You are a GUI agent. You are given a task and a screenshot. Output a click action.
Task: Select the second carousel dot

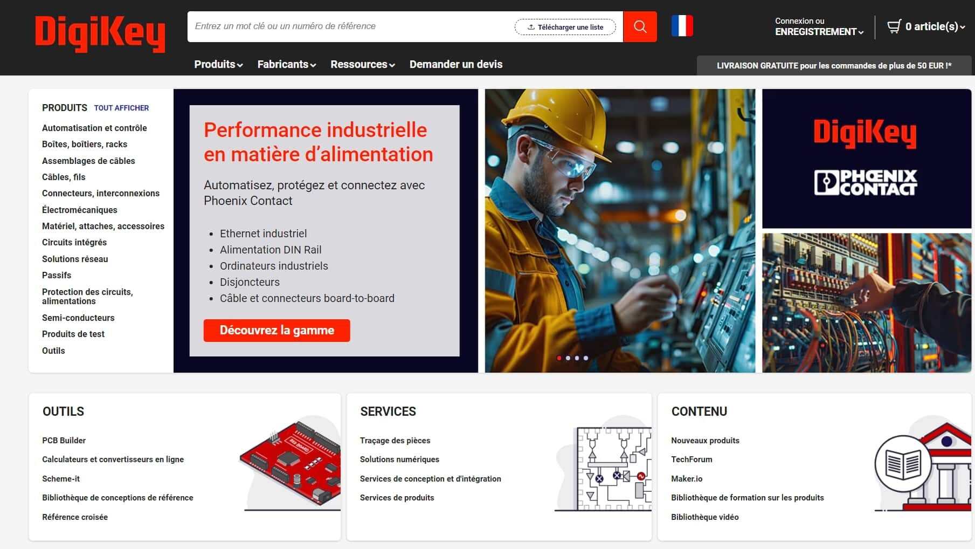[568, 358]
